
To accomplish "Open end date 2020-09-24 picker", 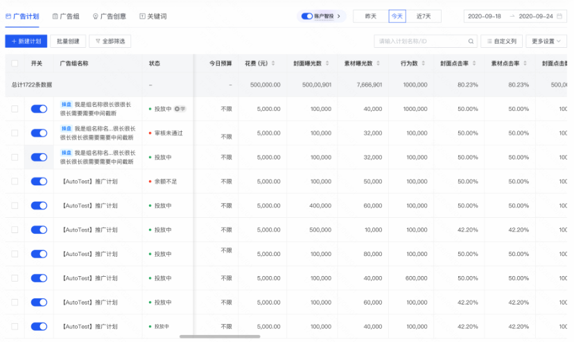I will pos(536,16).
